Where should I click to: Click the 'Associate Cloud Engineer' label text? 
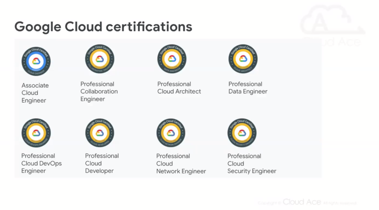click(x=35, y=93)
